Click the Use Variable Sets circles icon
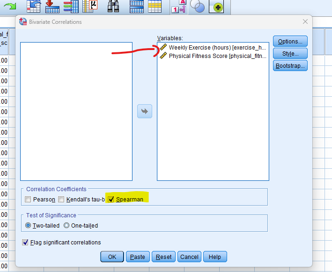 coord(198,6)
